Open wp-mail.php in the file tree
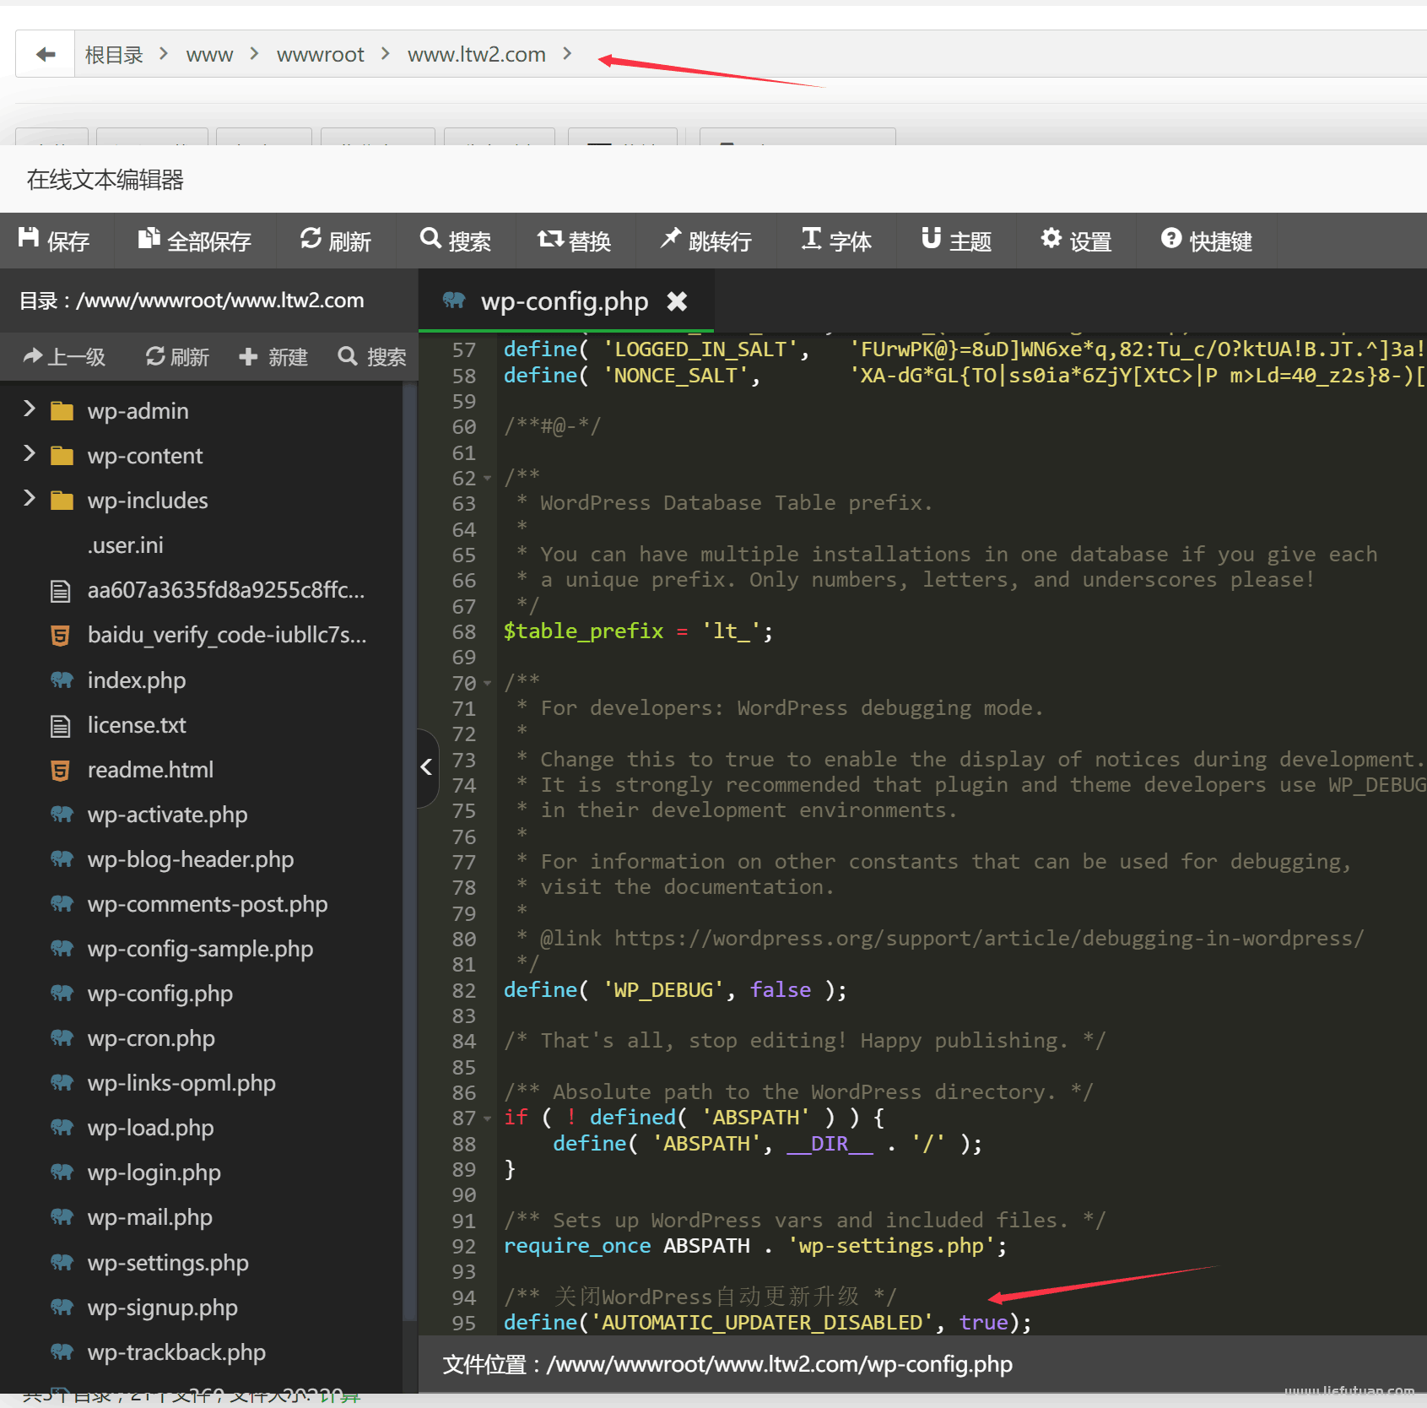The height and width of the screenshot is (1408, 1427). (150, 1217)
